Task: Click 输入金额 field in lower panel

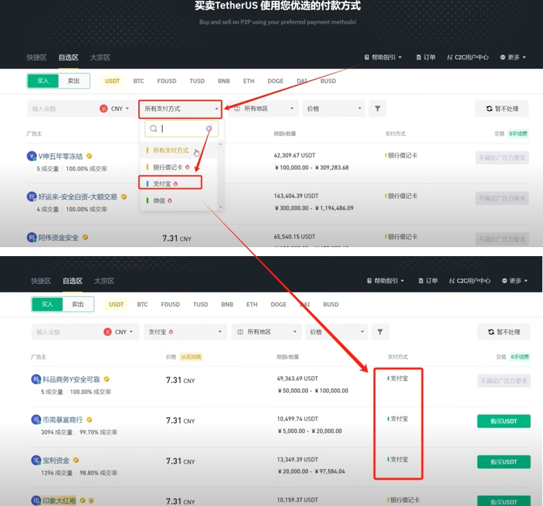Action: pos(67,332)
